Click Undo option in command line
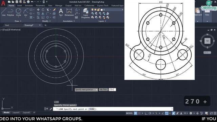This screenshot has width=217, height=122. click(92, 109)
